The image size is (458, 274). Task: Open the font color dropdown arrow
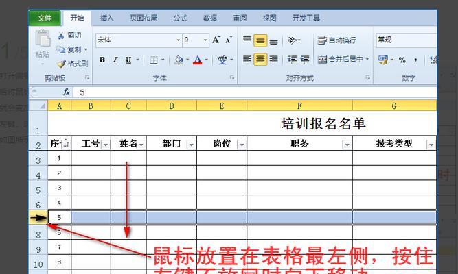click(207, 60)
